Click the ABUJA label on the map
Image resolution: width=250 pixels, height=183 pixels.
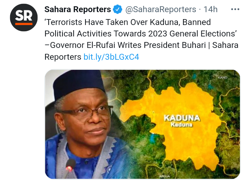(165, 176)
